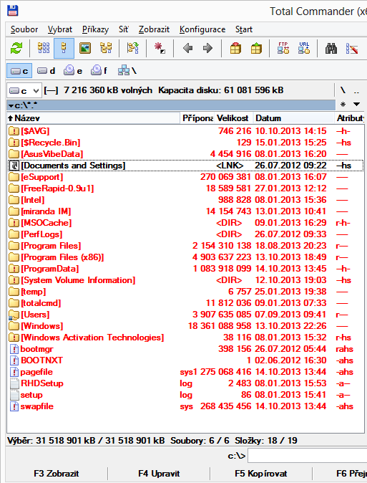Select the [Program Files (x86)] folder
The width and height of the screenshot is (367, 483).
(185, 257)
